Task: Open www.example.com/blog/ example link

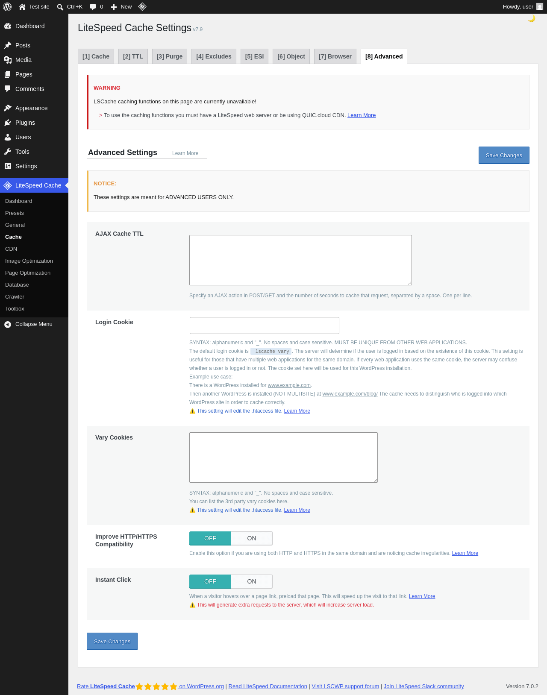Action: coord(350,394)
